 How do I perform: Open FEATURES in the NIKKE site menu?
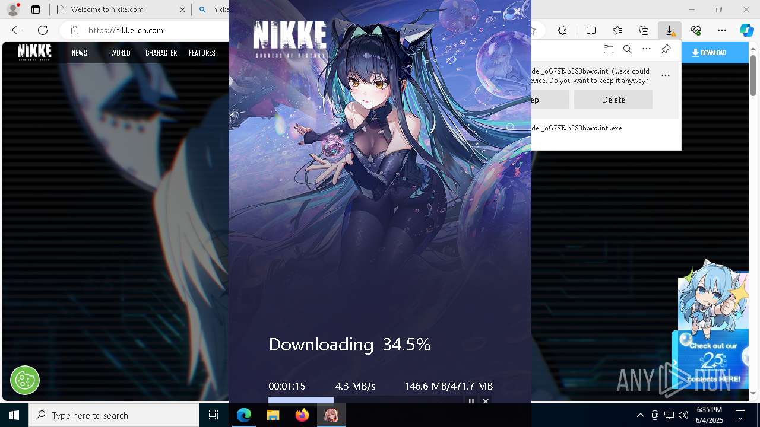click(202, 53)
